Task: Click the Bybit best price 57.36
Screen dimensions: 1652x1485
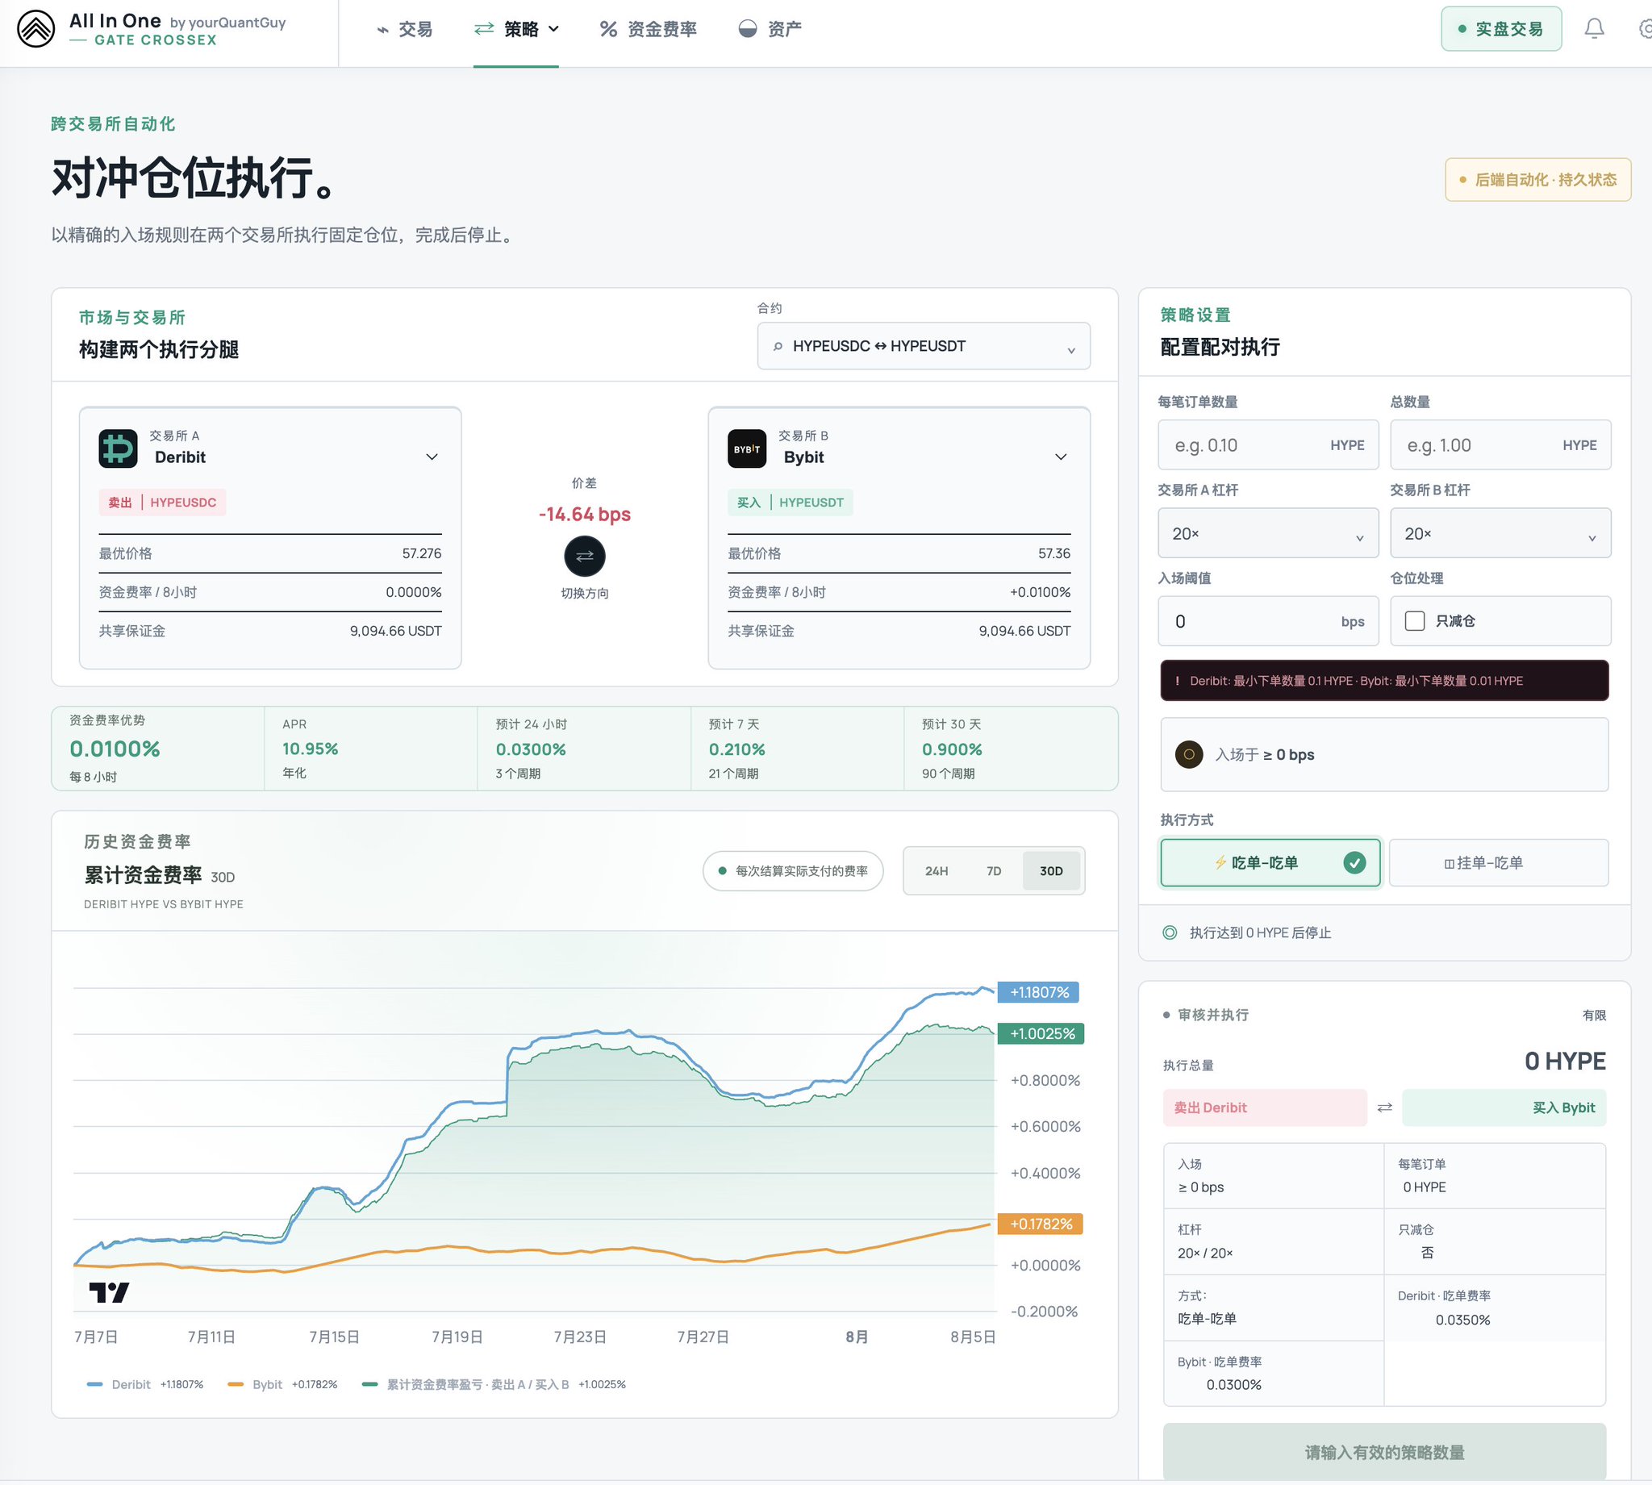Action: pos(1054,553)
